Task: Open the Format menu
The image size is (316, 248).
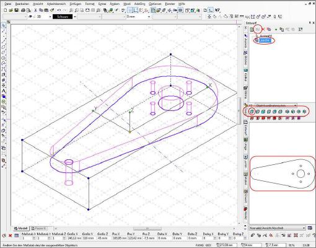Action: tap(90, 4)
